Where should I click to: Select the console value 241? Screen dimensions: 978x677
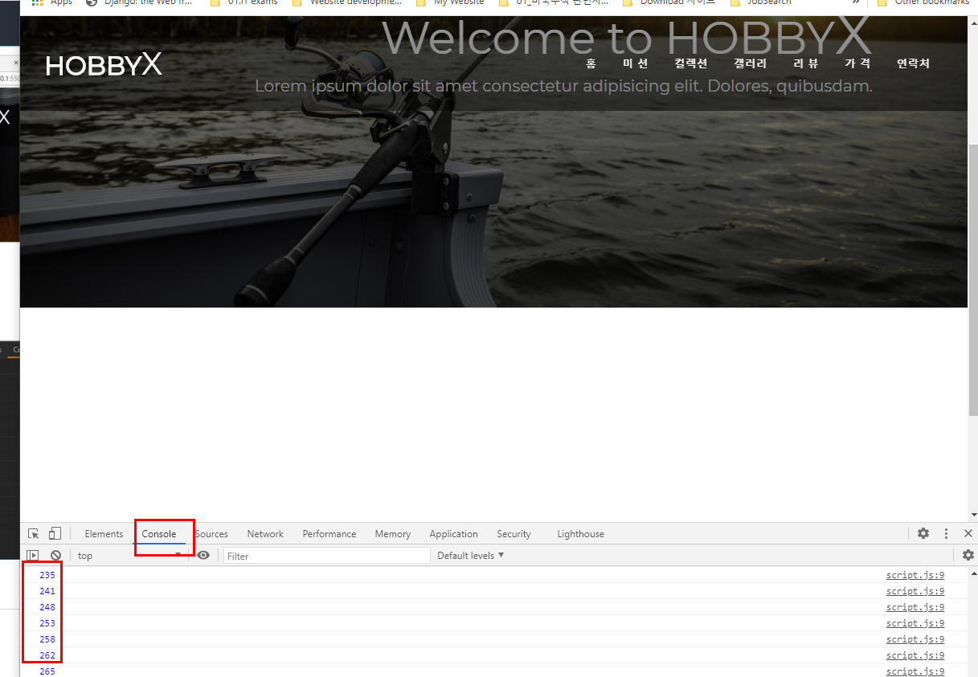47,591
